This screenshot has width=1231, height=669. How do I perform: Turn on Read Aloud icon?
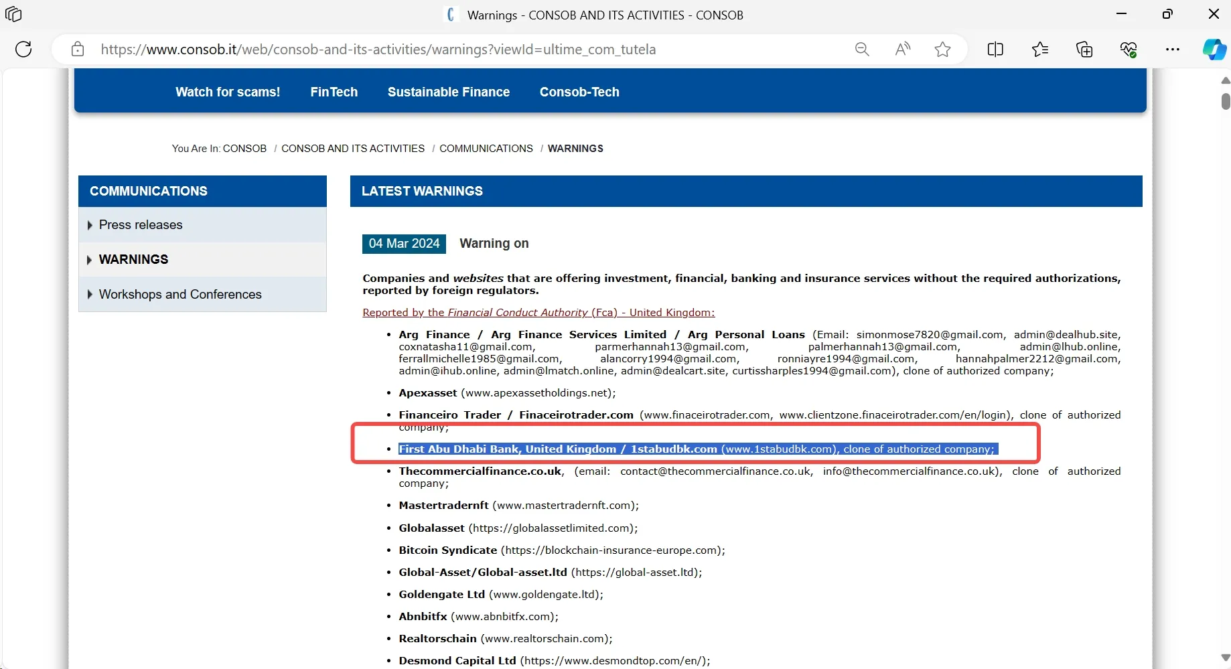point(903,49)
